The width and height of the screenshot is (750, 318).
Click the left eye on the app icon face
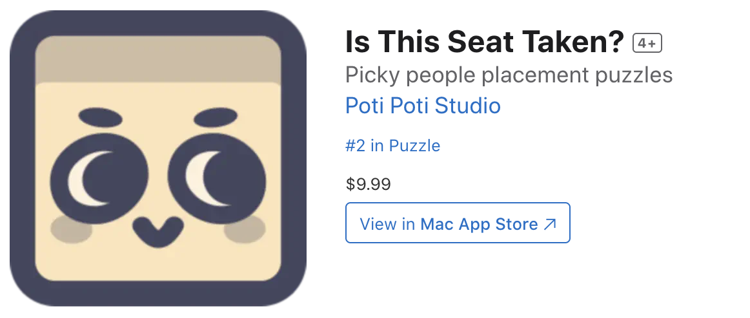pyautogui.click(x=99, y=176)
